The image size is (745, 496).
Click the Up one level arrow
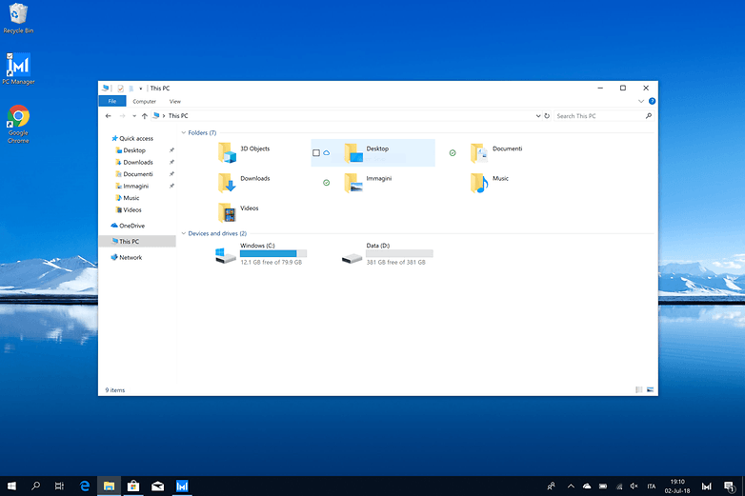coord(145,116)
